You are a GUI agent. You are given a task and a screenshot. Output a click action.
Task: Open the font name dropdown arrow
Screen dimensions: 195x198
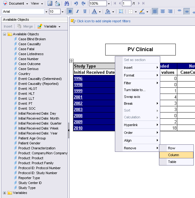click(x=46, y=12)
